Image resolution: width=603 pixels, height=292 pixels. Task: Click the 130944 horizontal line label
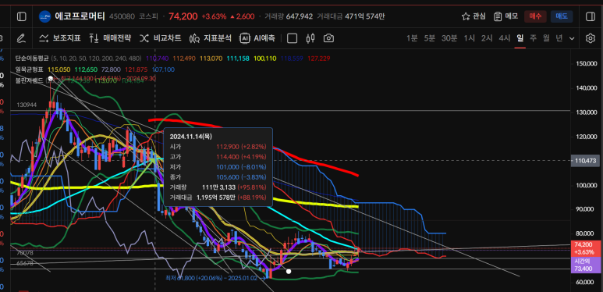[x=27, y=105]
